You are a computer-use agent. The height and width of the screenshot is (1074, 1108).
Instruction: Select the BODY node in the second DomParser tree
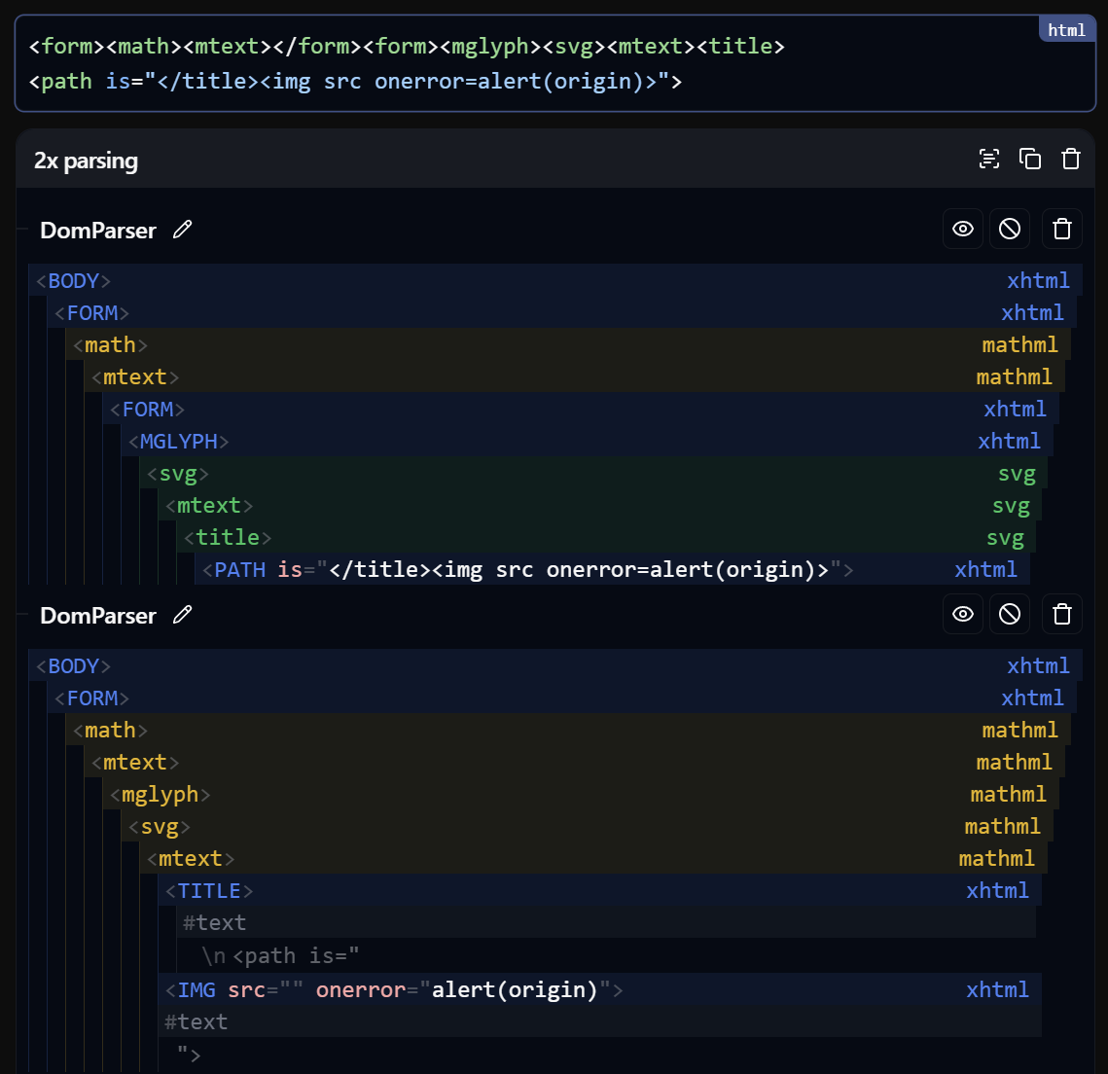click(x=554, y=665)
